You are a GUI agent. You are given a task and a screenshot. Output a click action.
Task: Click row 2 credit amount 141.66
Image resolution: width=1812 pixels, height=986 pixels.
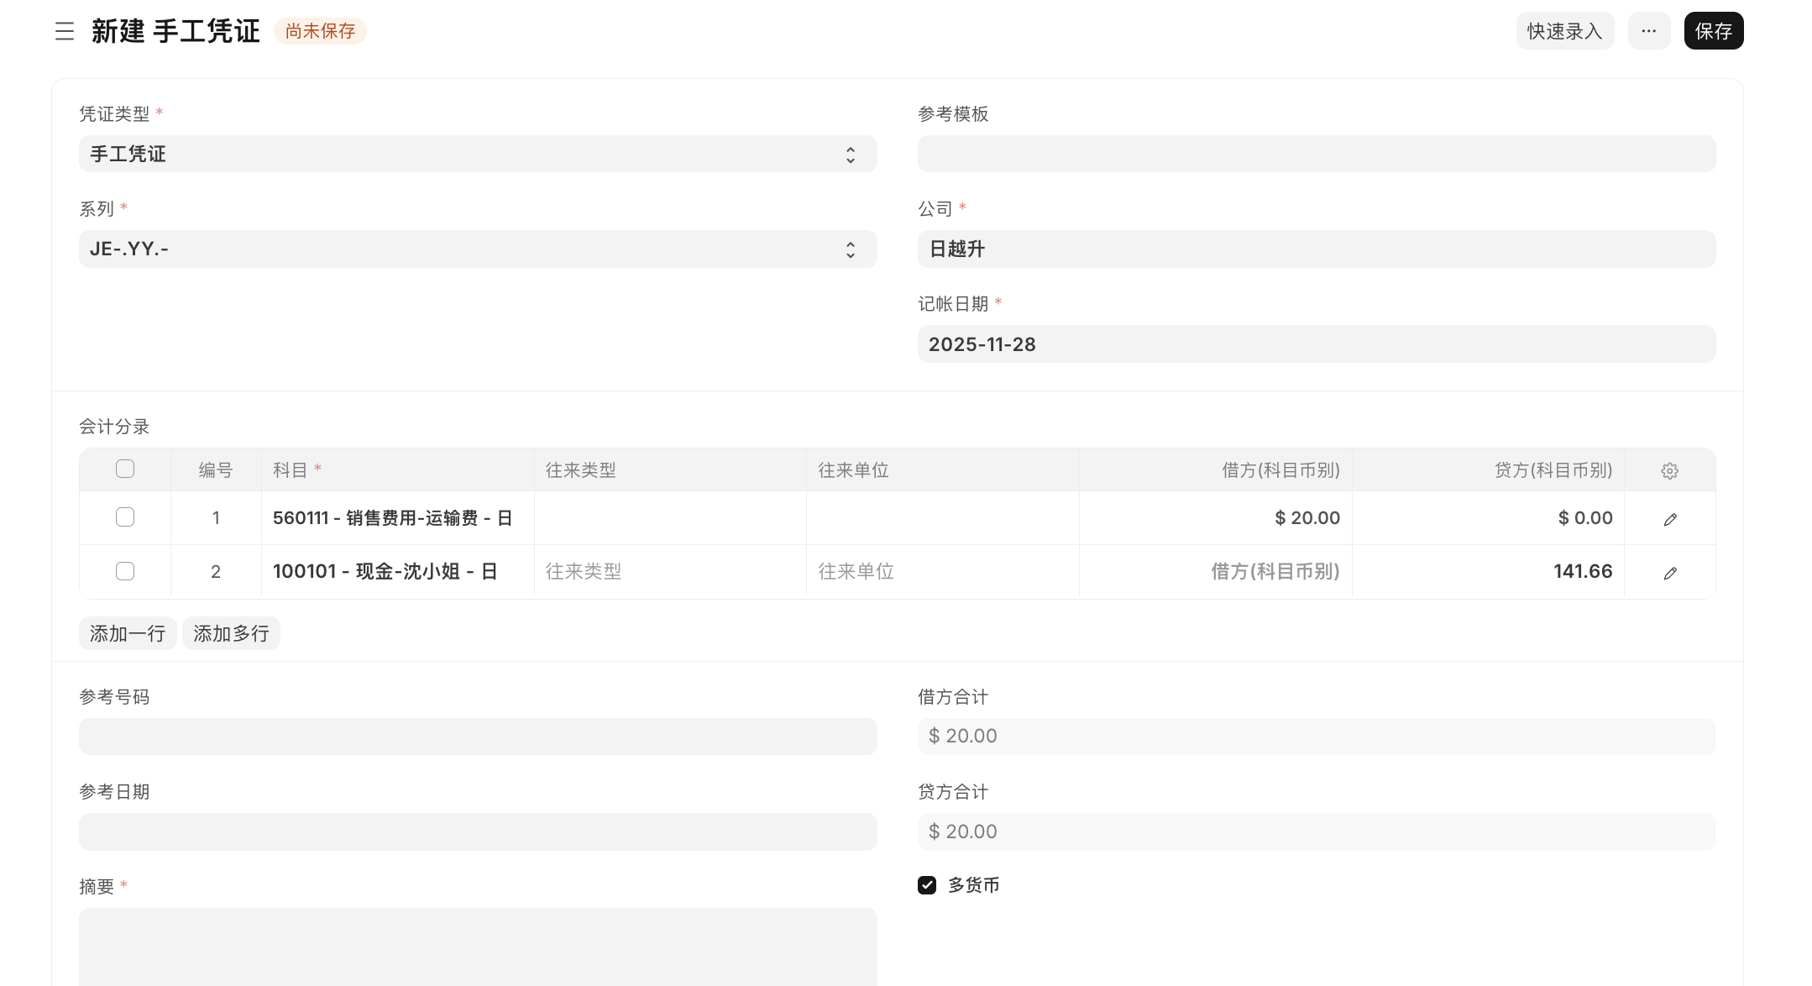(x=1488, y=572)
